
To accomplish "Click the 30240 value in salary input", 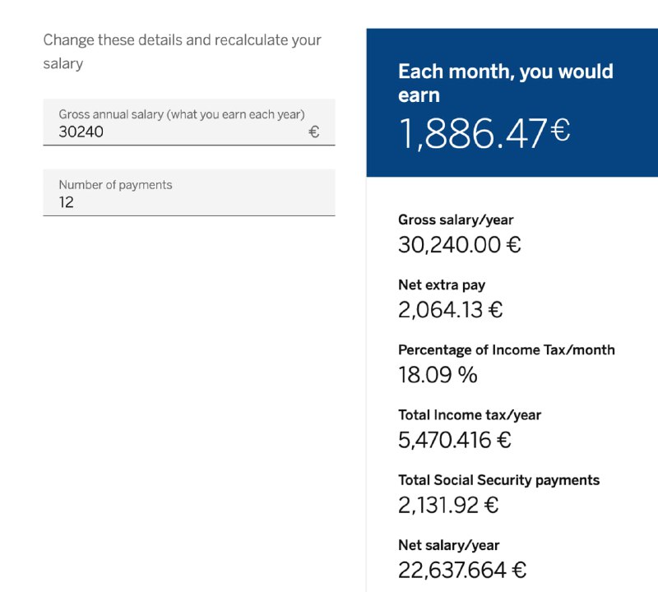I will (x=81, y=132).
